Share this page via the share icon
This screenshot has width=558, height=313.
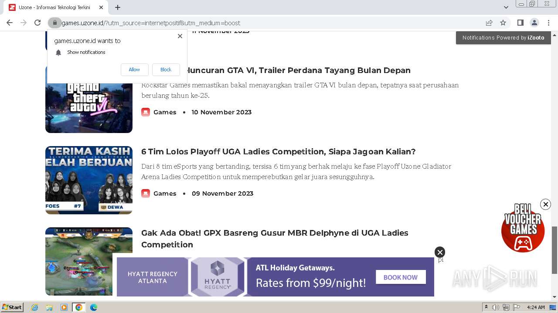click(489, 23)
